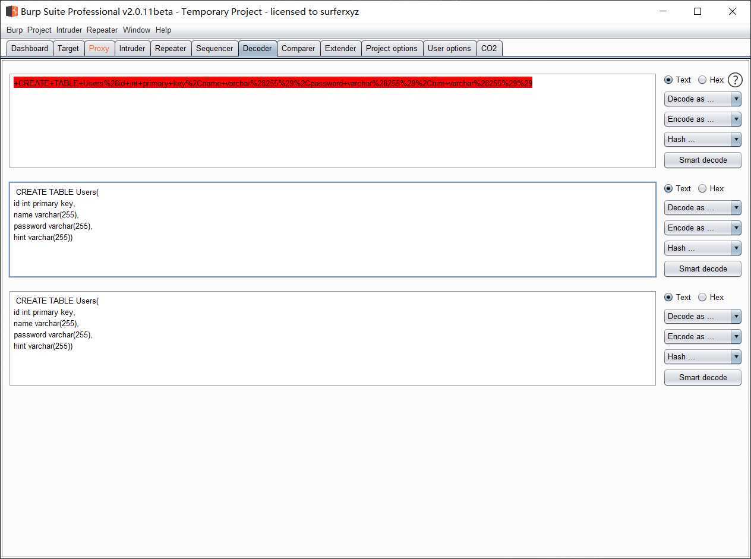Switch to the Sequencer tab

[214, 48]
